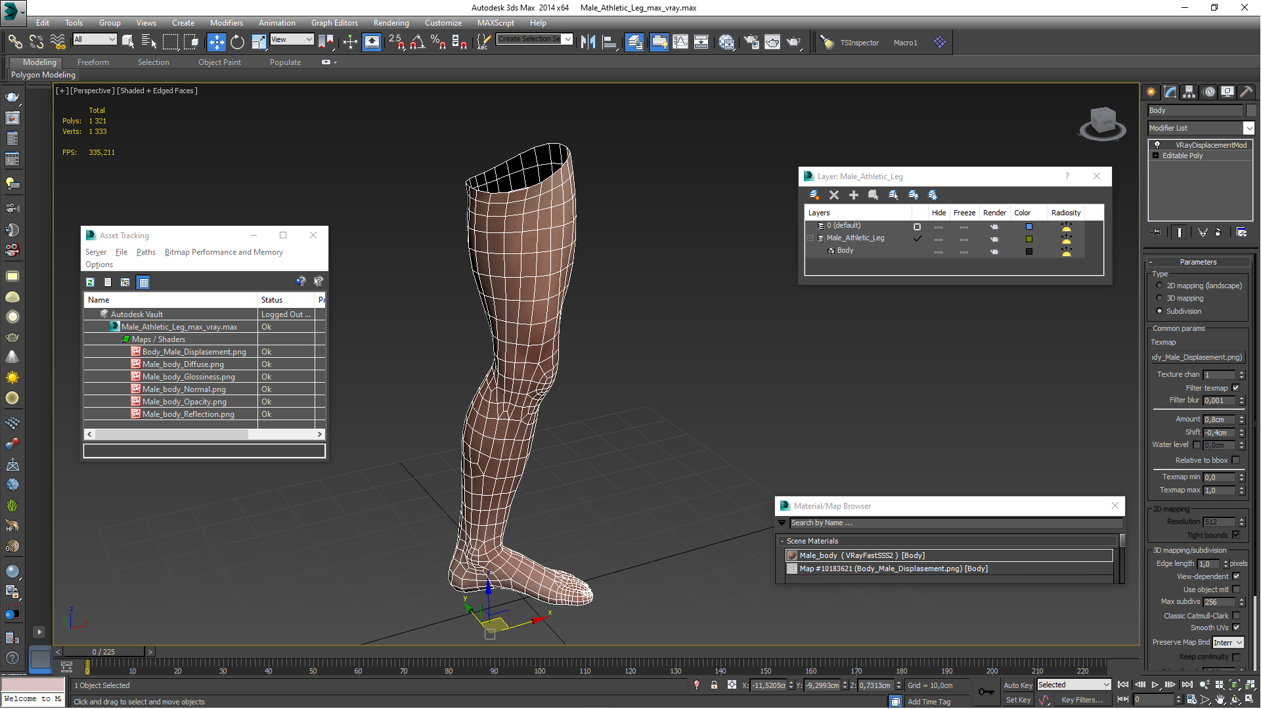Click the Macro1 toolbar button
The height and width of the screenshot is (709, 1261).
click(x=905, y=43)
